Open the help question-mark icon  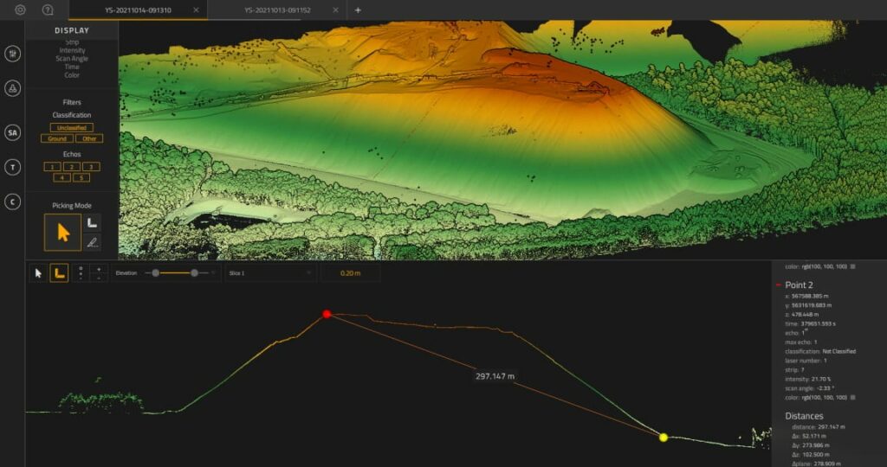[x=48, y=10]
